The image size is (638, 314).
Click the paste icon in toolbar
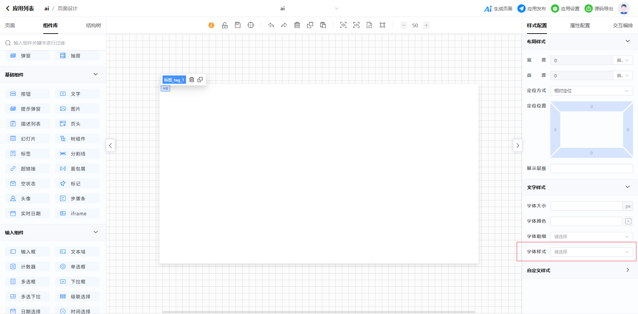click(x=323, y=25)
